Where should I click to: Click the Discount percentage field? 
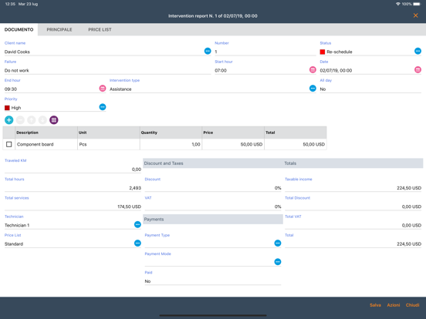coord(213,188)
